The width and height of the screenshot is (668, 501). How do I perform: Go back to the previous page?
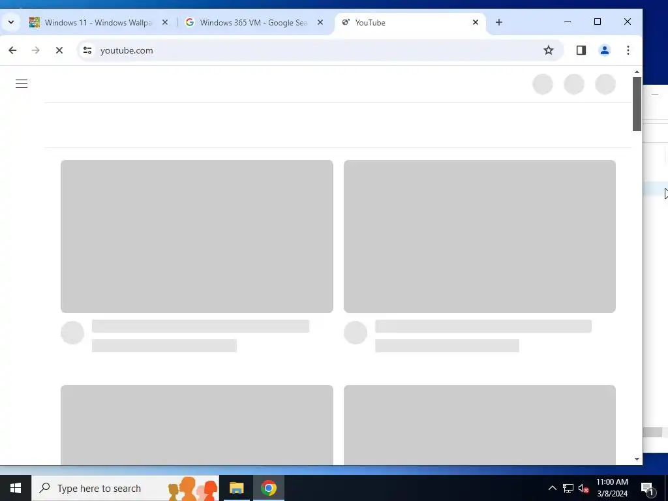coord(12,50)
